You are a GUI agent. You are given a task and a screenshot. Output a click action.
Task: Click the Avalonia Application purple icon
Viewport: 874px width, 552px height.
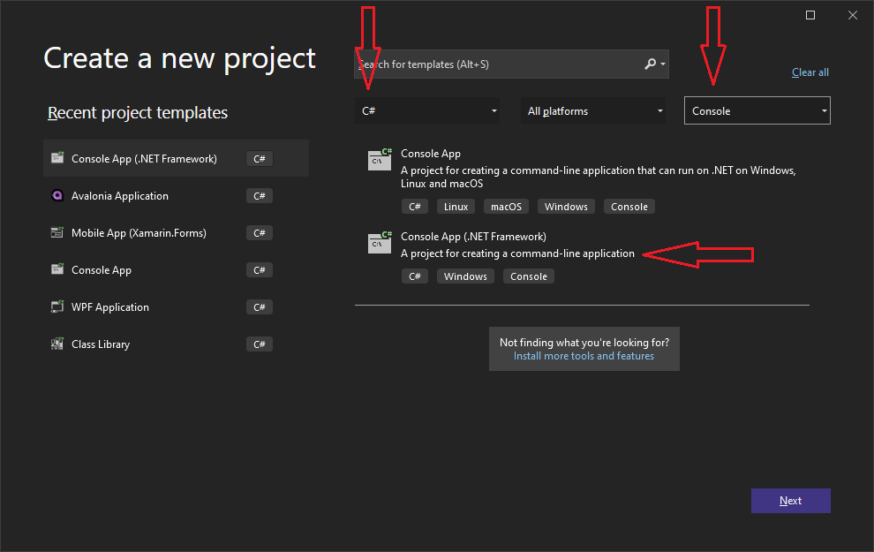pos(57,196)
